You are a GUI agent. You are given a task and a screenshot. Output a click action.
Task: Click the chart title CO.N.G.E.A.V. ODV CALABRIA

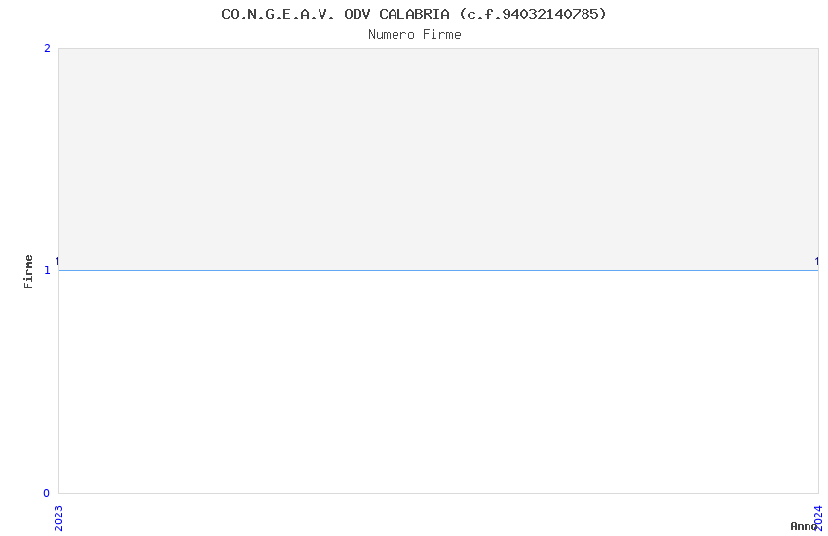pos(413,14)
